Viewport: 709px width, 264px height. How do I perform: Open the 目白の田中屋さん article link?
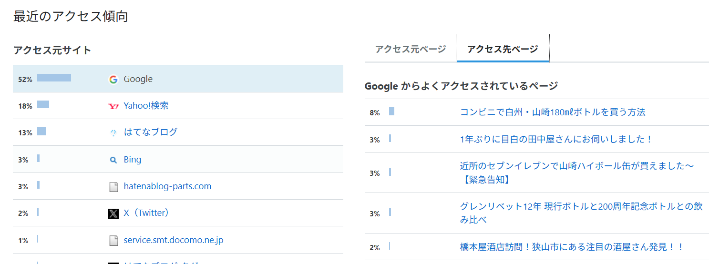(x=556, y=139)
